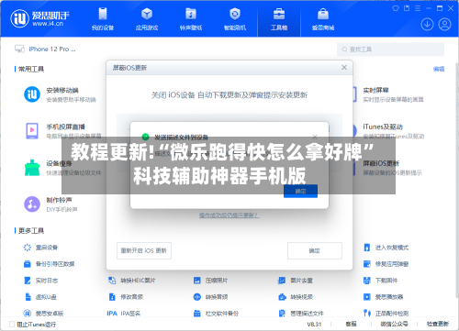Open the 社交软件备份 tool

click(216, 314)
